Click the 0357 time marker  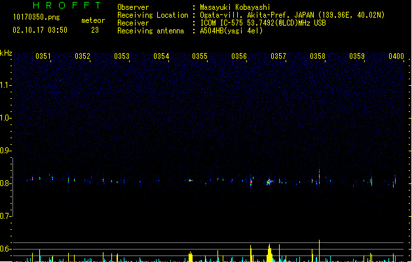[x=278, y=56]
